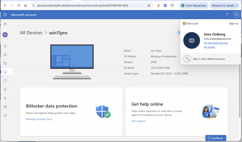
Task: Click Standard PC system type value
Action: coord(169,73)
